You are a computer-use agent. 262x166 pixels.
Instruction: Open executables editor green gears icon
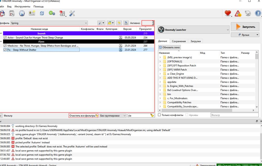(x=52, y=13)
